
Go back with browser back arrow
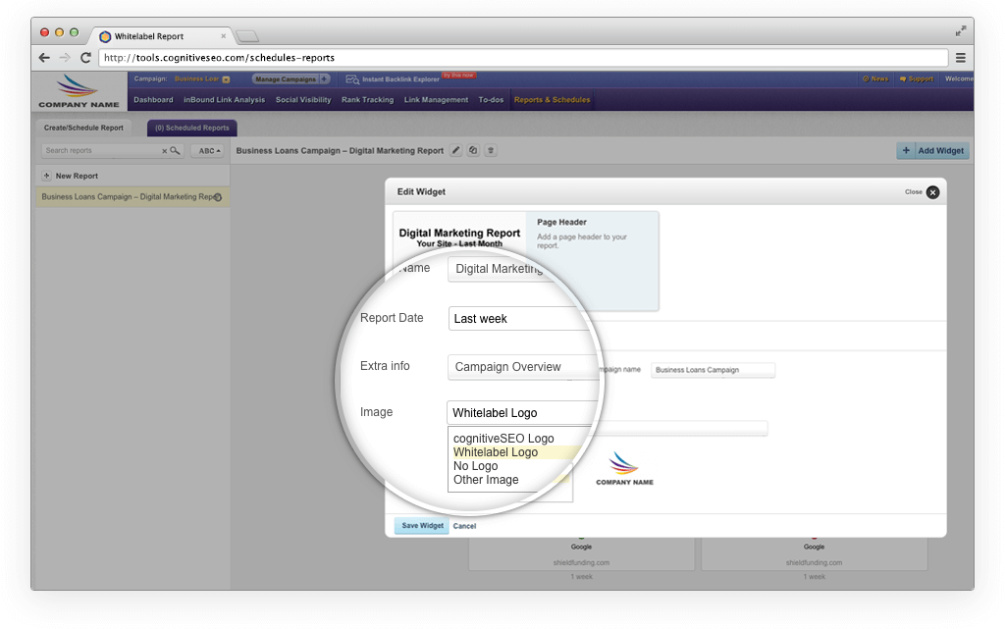coord(44,58)
